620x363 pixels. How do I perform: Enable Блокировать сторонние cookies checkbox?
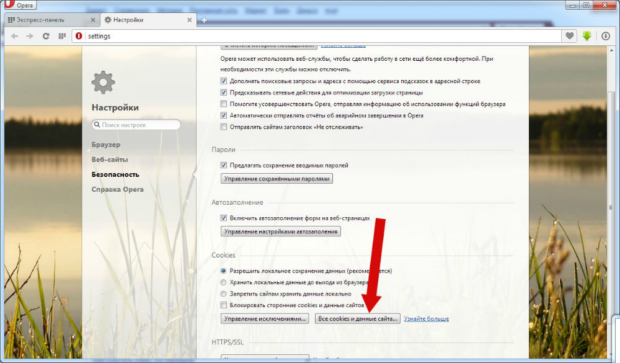click(224, 305)
